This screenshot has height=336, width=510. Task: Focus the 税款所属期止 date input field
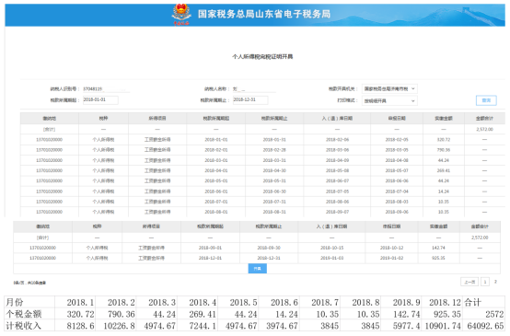tap(250, 99)
